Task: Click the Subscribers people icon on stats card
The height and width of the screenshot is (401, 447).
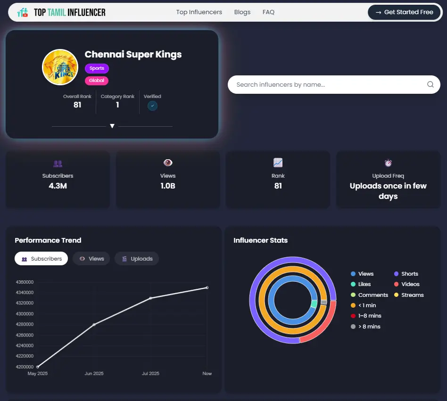Action: pyautogui.click(x=58, y=163)
